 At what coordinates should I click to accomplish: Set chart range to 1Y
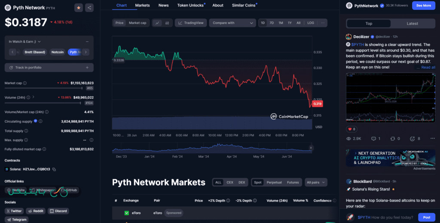click(290, 23)
